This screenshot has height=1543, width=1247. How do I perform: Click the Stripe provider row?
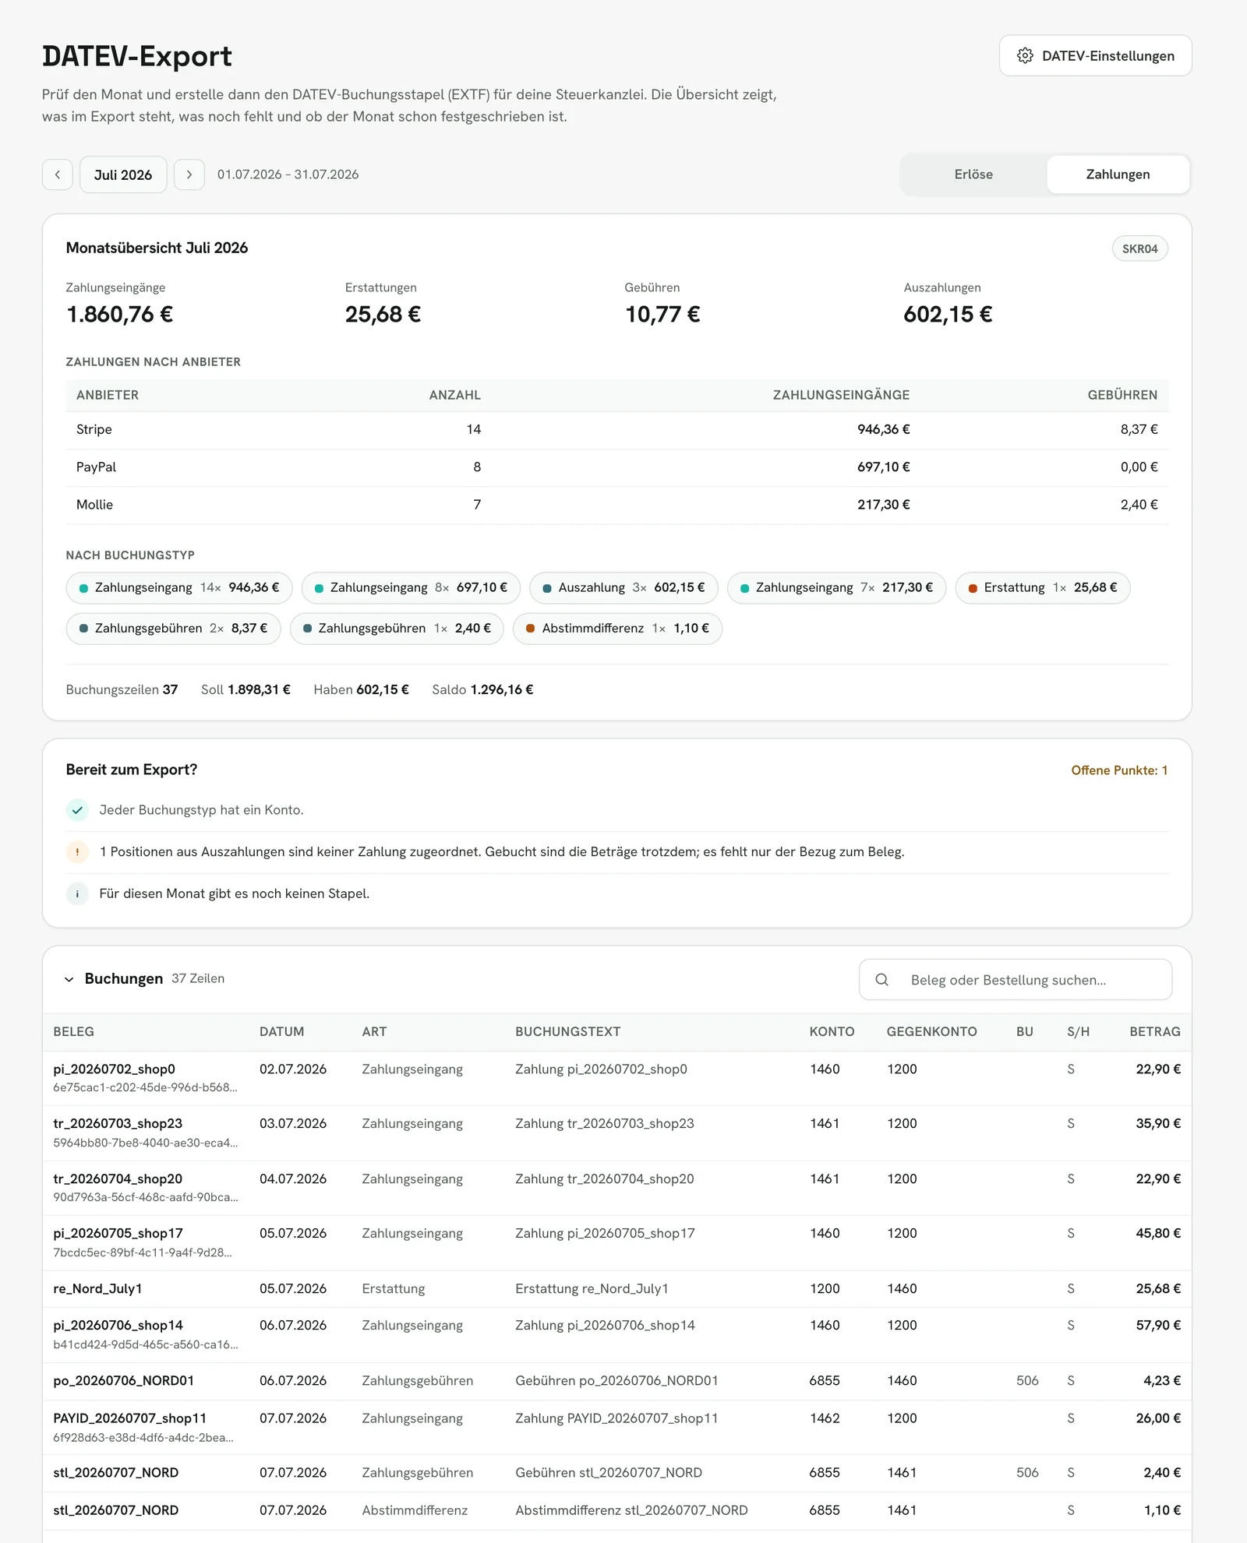[617, 429]
